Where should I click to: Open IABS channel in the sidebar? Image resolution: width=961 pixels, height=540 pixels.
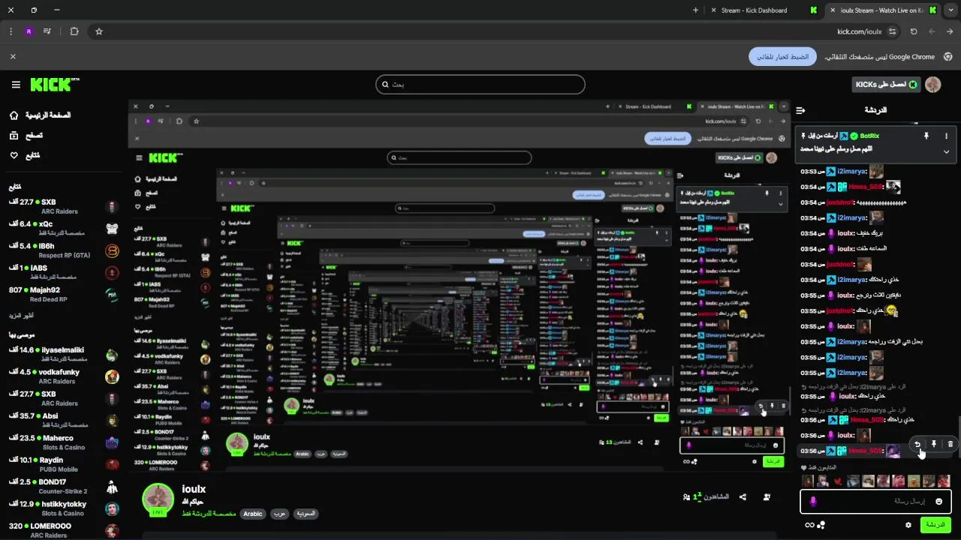pyautogui.click(x=63, y=272)
